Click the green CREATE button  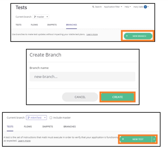point(118,97)
